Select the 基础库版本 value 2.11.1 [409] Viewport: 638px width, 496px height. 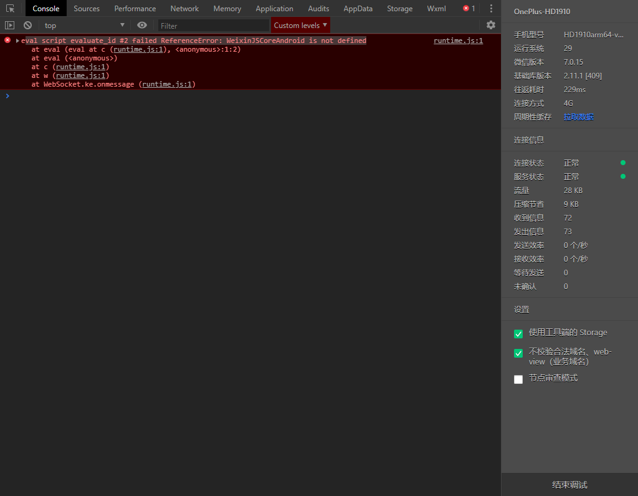(x=583, y=76)
